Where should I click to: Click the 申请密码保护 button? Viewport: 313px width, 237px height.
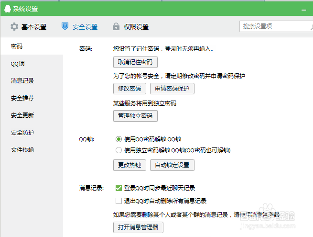pos(172,89)
